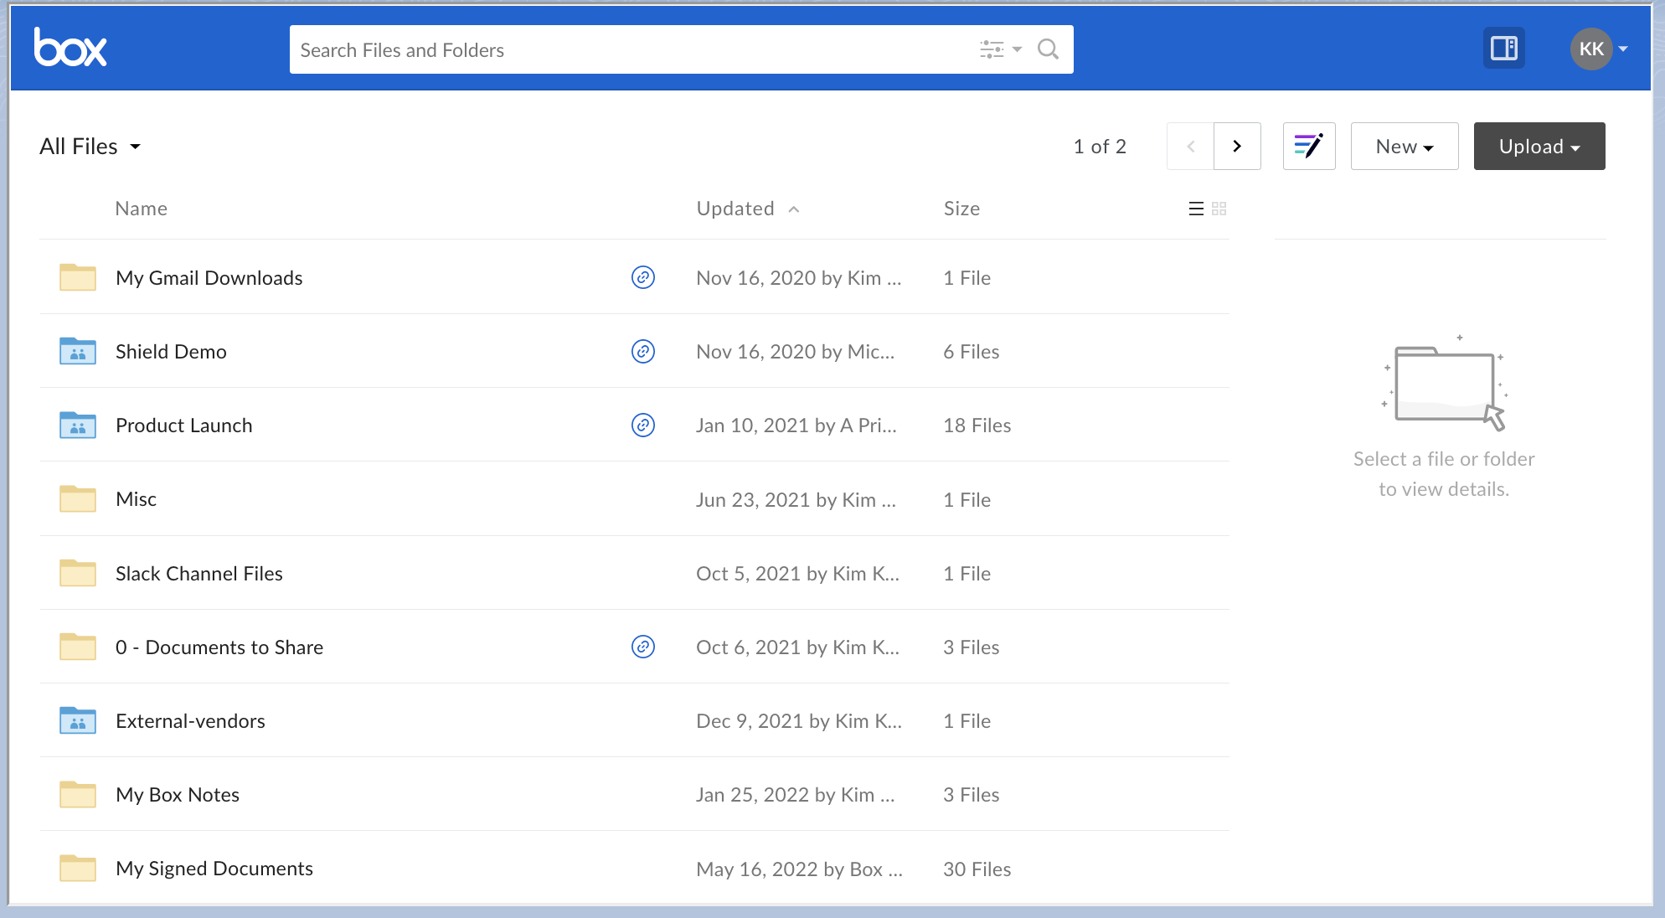Select the 'Nov 16, 2020 by Mic...' updated text
This screenshot has height=918, width=1665.
pyautogui.click(x=796, y=352)
